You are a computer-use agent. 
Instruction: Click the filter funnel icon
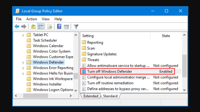click(76, 27)
